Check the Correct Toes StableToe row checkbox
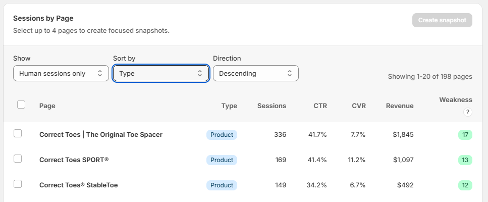488x202 pixels. [x=18, y=184]
